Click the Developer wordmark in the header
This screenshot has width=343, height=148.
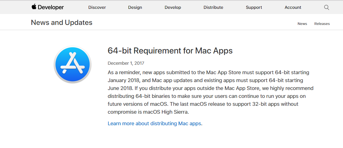[51, 7]
